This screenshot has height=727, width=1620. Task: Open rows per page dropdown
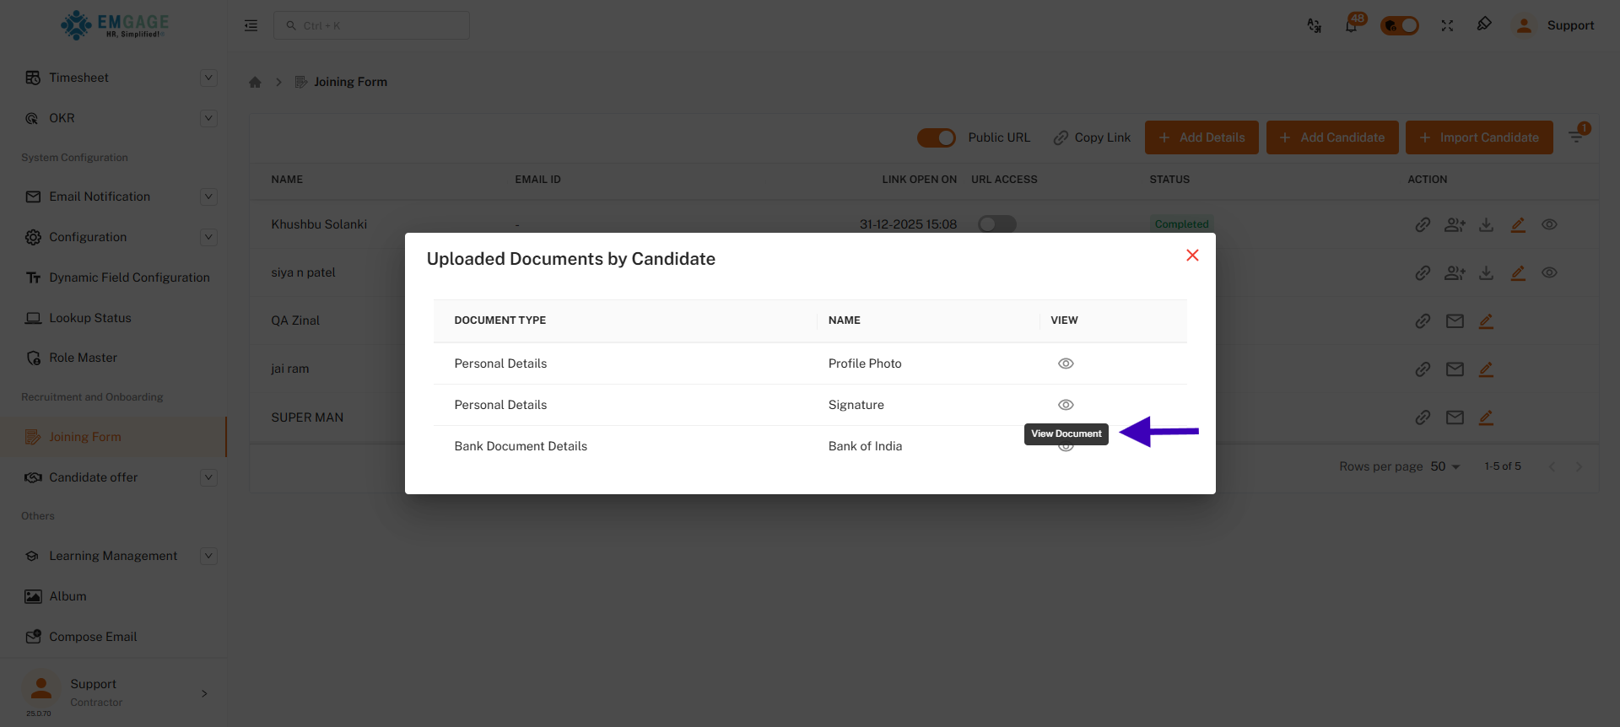[x=1445, y=466]
